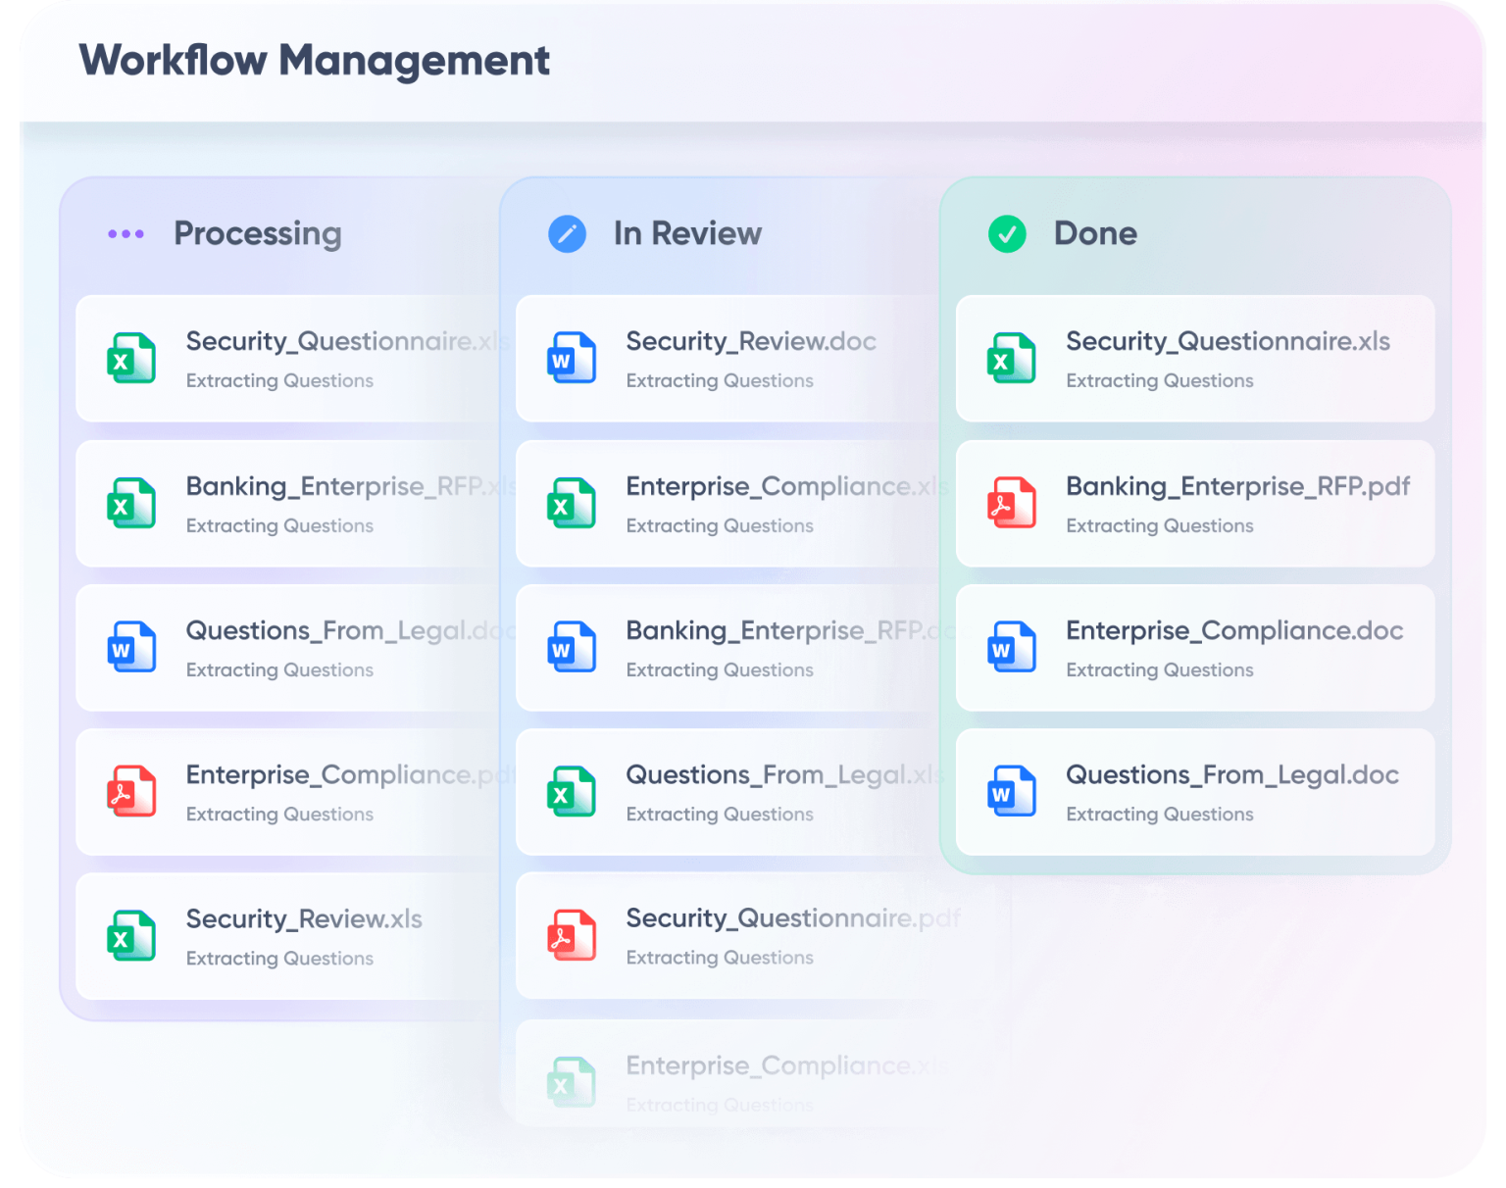
Task: Click the three-dot icon on the Processing column
Action: coord(125,234)
